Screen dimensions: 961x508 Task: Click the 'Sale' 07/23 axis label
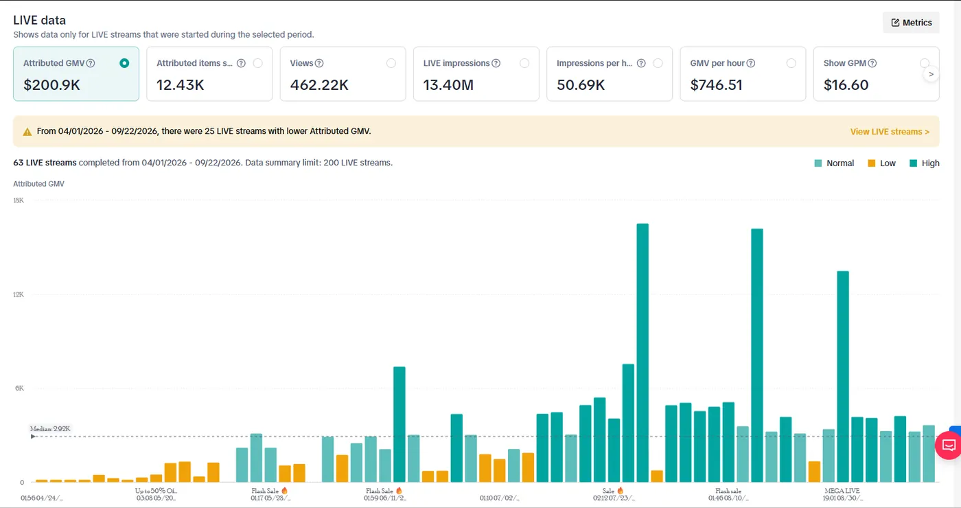click(x=613, y=491)
